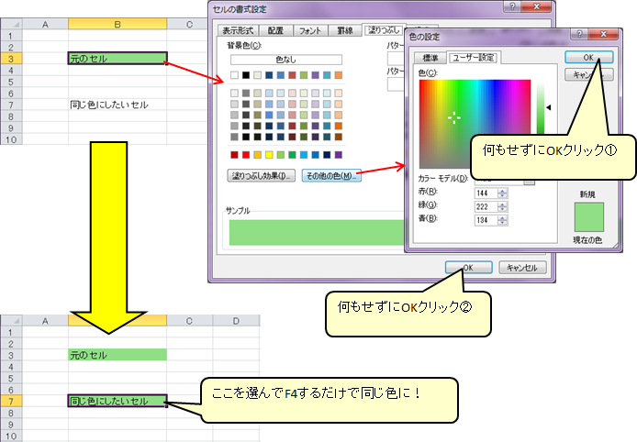
Task: Click OK in the セルの書式設定 dialog
Action: coord(468,268)
